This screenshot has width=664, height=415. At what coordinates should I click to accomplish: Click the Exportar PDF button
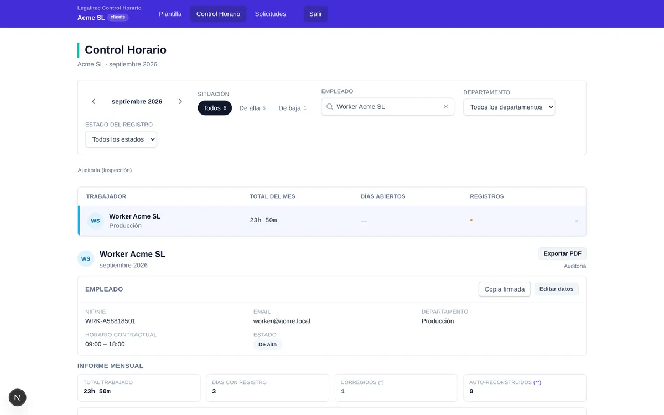[562, 253]
